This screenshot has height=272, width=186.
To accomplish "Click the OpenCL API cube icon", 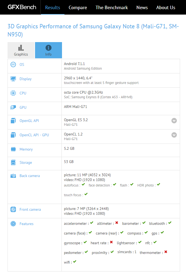I will [13, 135].
